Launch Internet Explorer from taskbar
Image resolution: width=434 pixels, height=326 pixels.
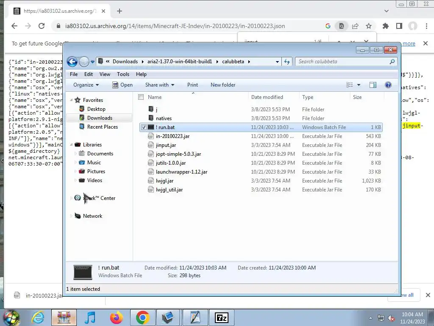(38, 318)
